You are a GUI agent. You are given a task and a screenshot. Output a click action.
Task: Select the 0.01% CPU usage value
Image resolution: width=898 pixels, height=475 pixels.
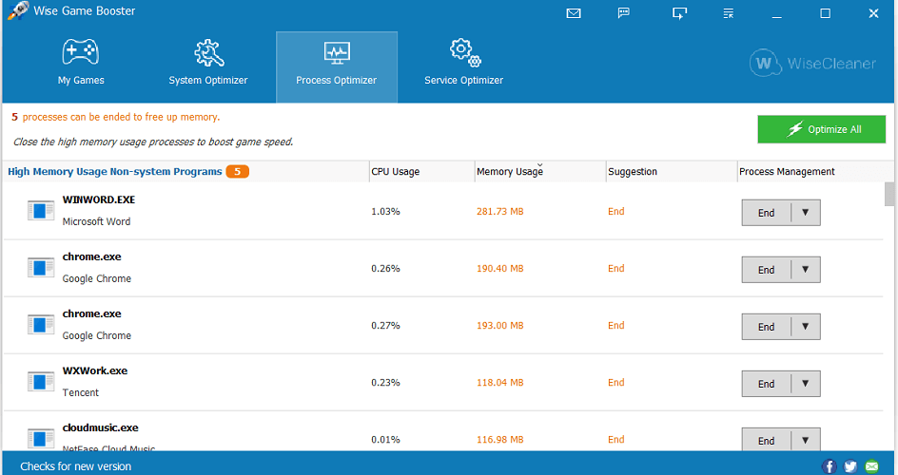click(x=385, y=440)
